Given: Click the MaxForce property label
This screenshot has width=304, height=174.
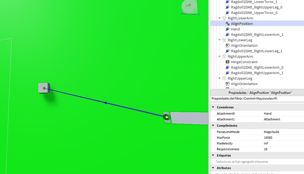Looking at the screenshot, I should 223,138.
